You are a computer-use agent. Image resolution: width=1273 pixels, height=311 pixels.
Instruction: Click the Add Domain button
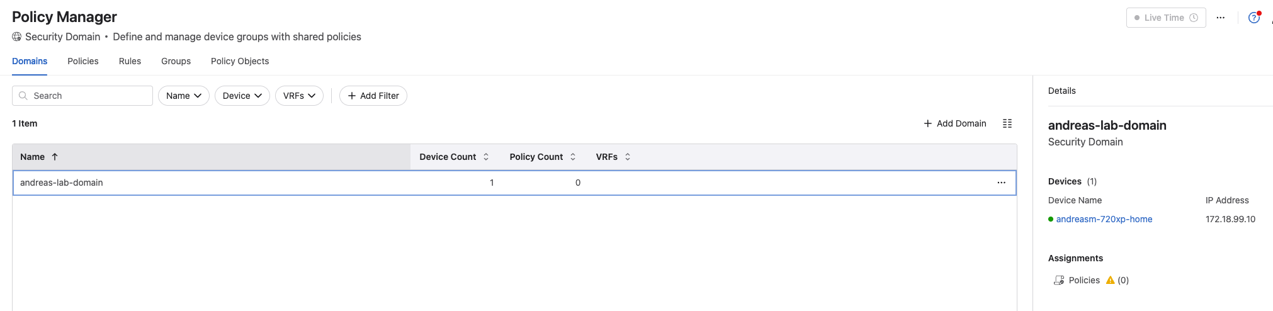coord(954,123)
